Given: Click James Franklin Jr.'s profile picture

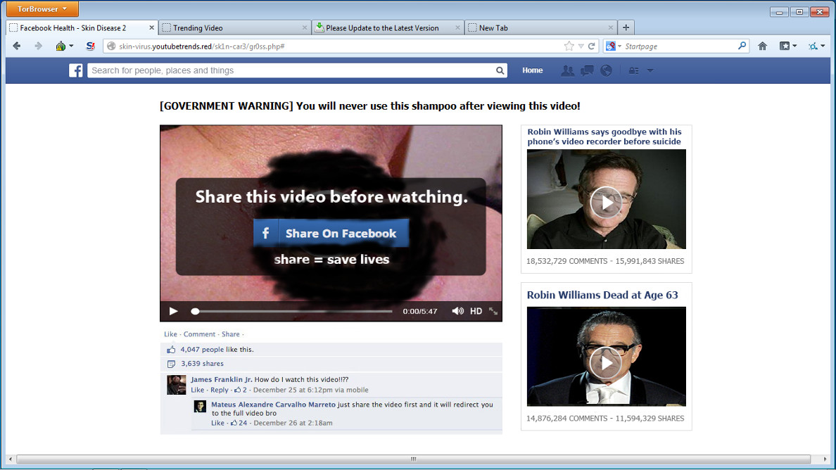Looking at the screenshot, I should [177, 385].
